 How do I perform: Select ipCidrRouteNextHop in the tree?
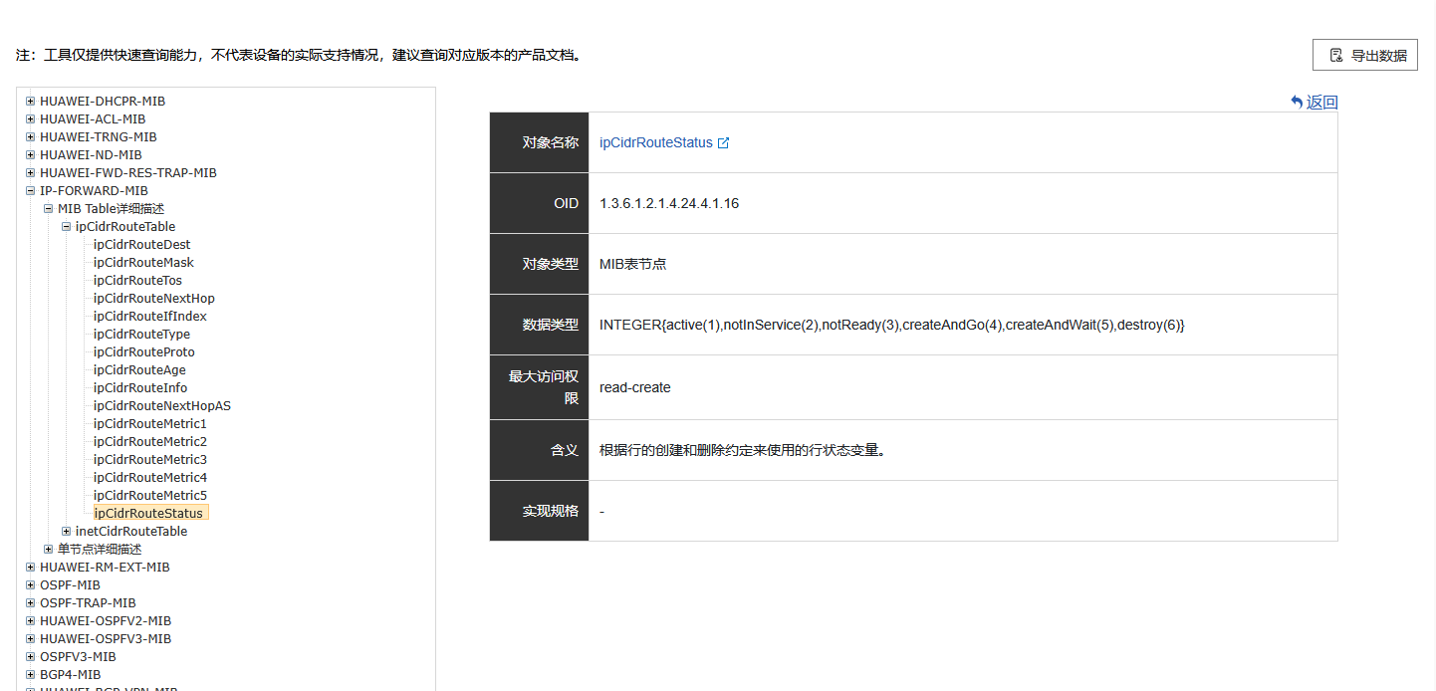point(154,299)
